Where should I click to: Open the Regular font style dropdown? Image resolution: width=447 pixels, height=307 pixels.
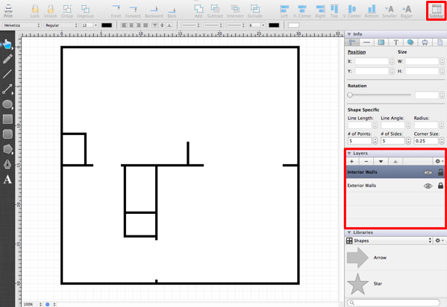(x=61, y=25)
